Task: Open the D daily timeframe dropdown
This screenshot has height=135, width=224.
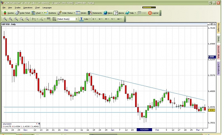Action: (x=94, y=19)
